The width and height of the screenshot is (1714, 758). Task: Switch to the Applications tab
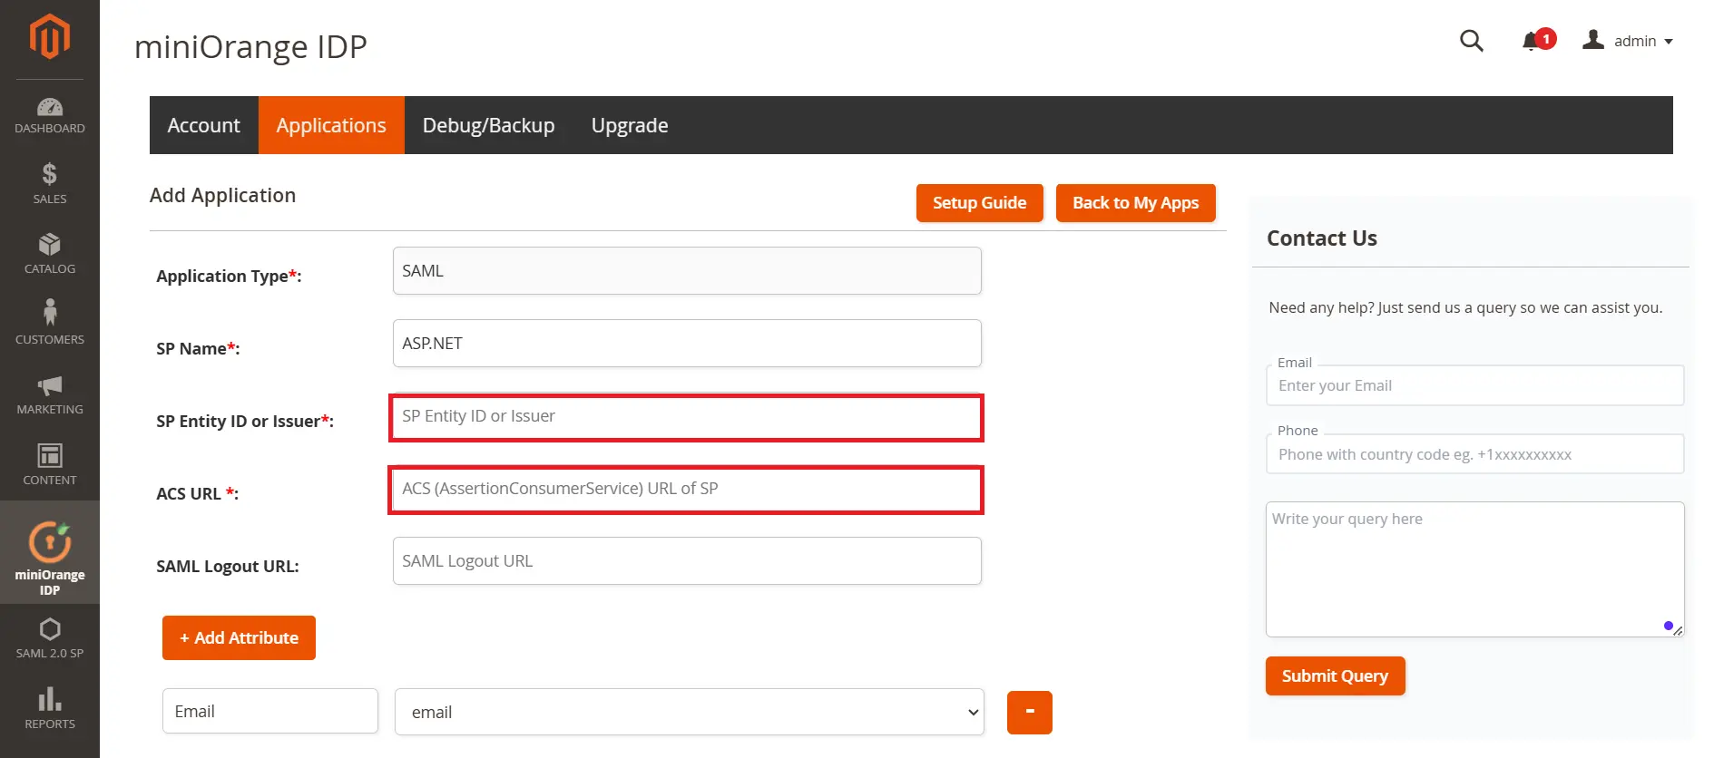coord(331,125)
